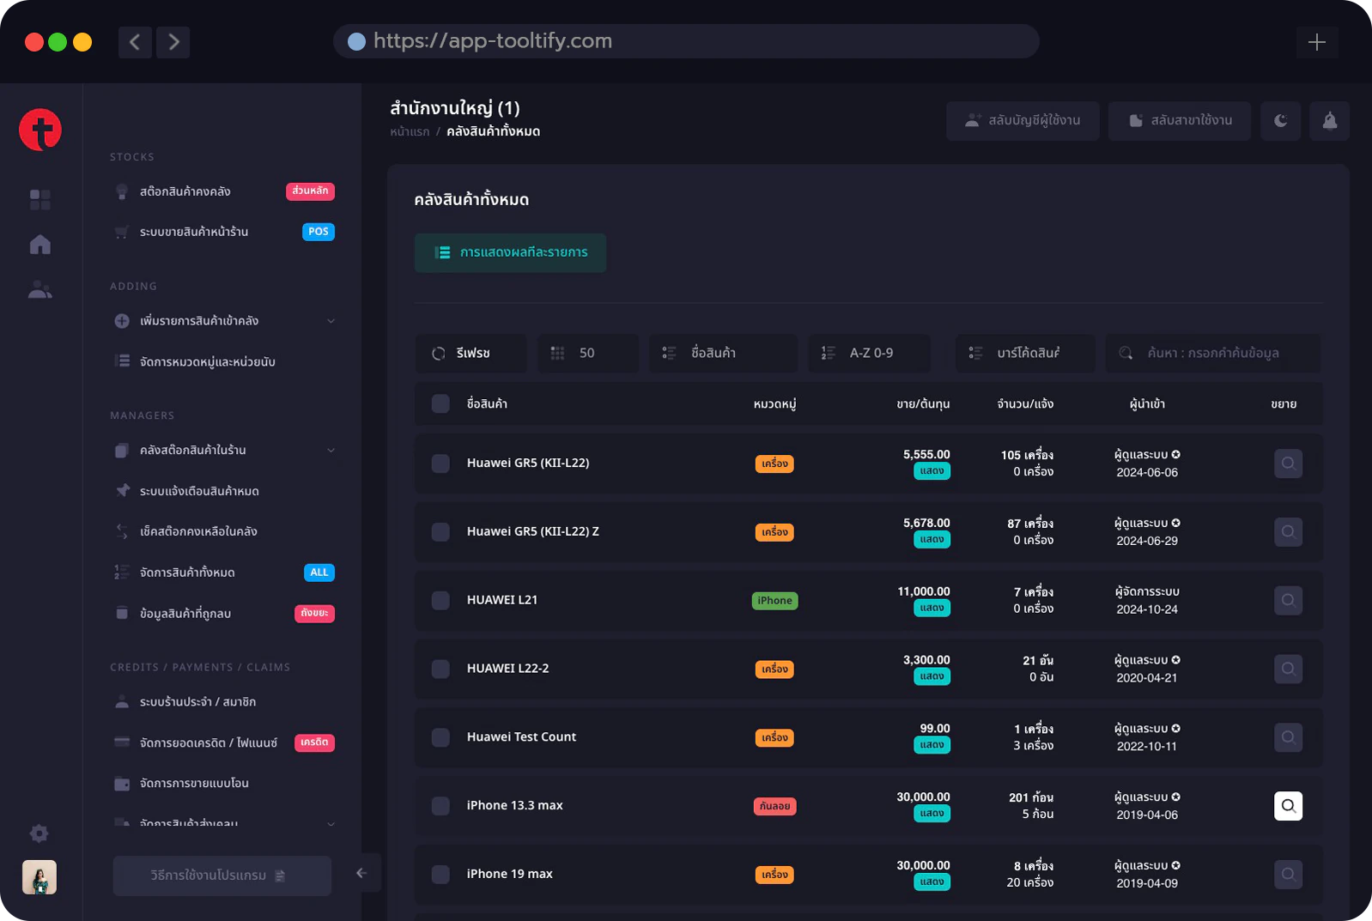Viewport: 1372px width, 921px height.
Task: Toggle dark mode moon icon
Action: pyautogui.click(x=1280, y=121)
